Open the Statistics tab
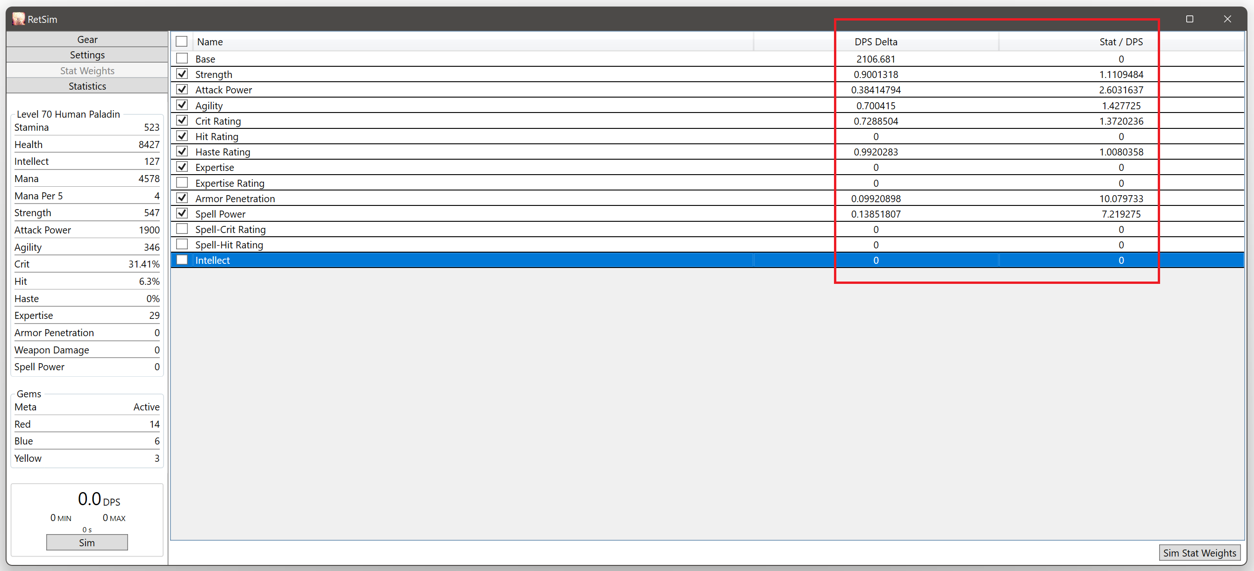Image resolution: width=1254 pixels, height=571 pixels. pyautogui.click(x=87, y=86)
